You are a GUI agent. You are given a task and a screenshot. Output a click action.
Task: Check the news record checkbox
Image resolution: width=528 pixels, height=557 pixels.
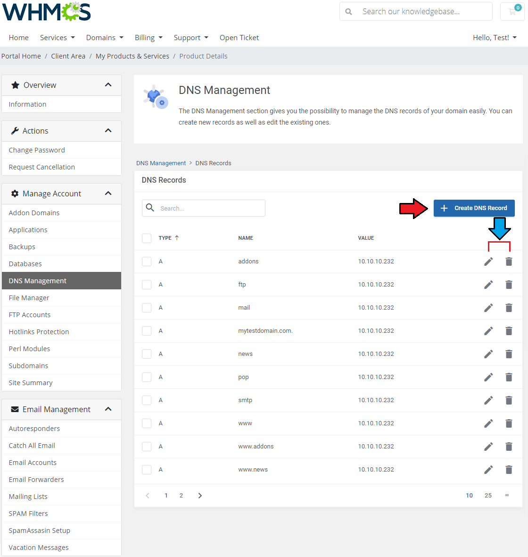[147, 354]
